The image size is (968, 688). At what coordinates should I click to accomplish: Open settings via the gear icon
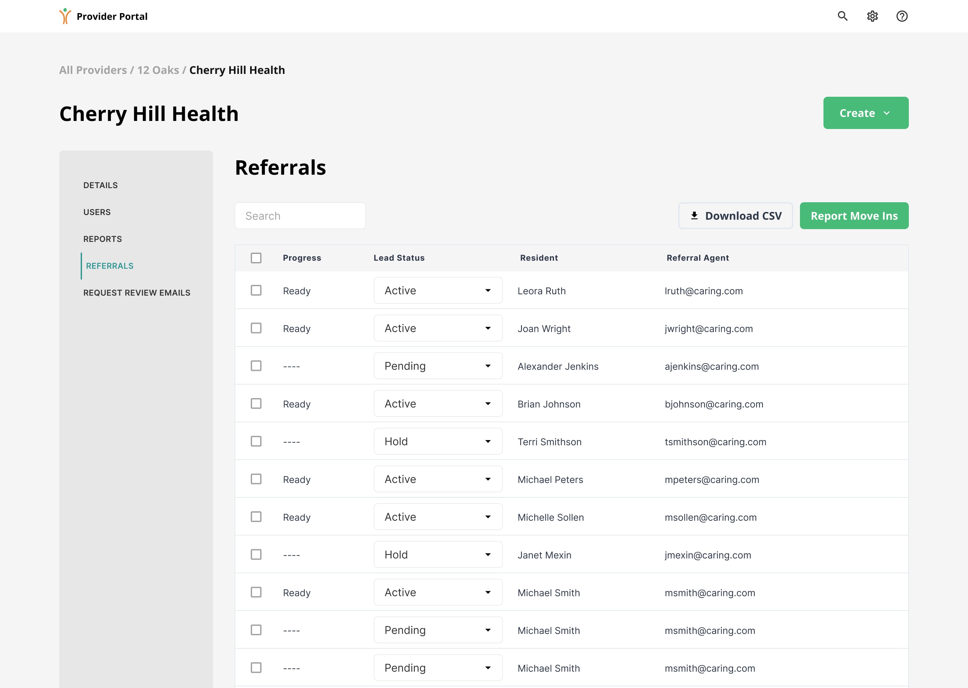(x=872, y=16)
